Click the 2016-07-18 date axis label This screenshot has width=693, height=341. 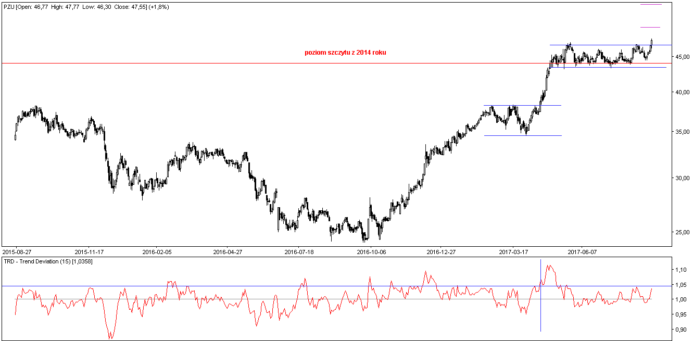tap(299, 251)
